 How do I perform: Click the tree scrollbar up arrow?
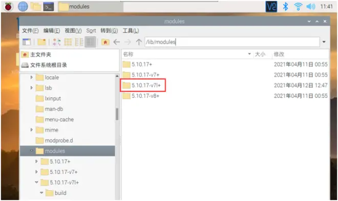(x=117, y=76)
